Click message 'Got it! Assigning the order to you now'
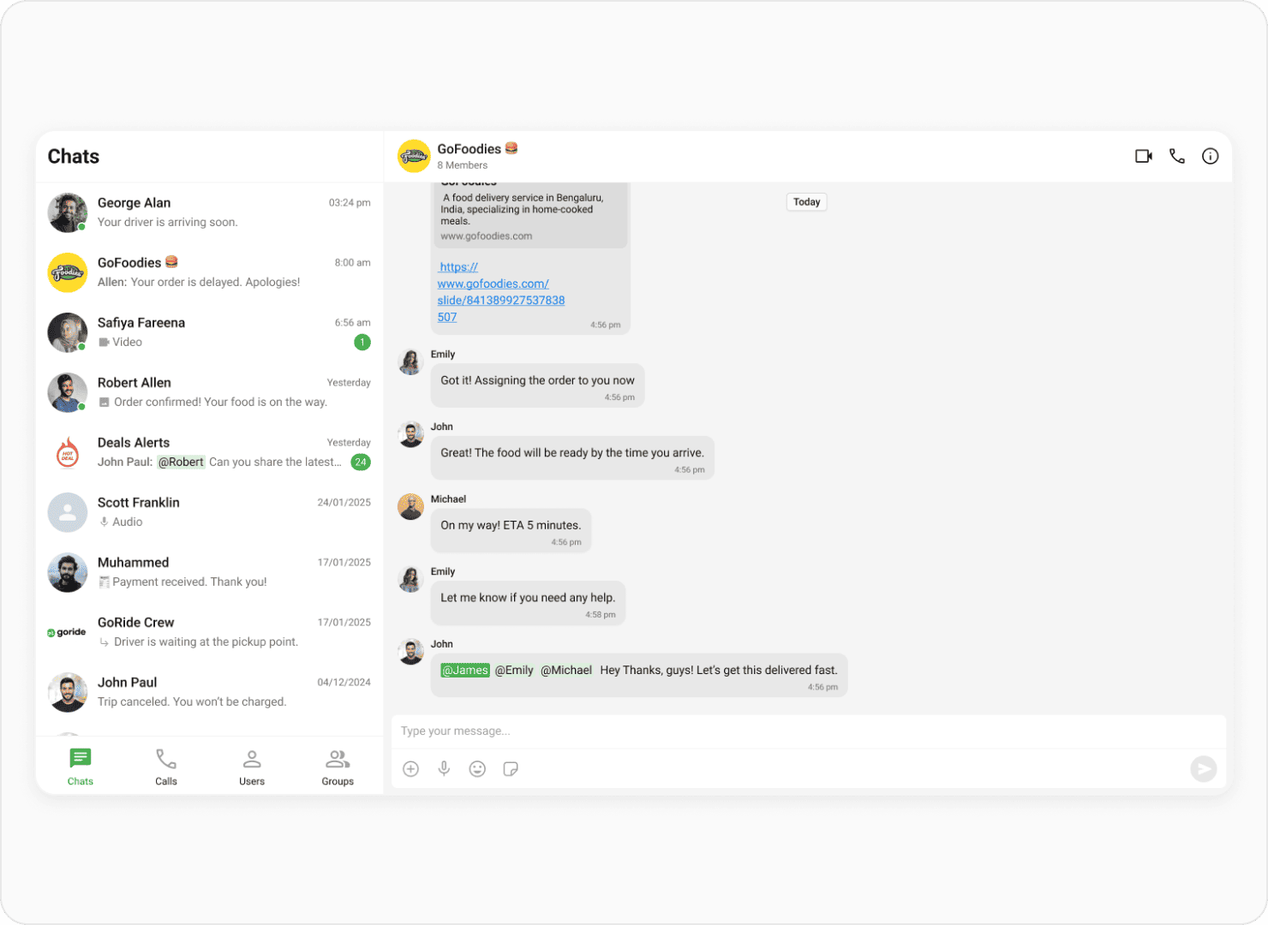 [537, 385]
